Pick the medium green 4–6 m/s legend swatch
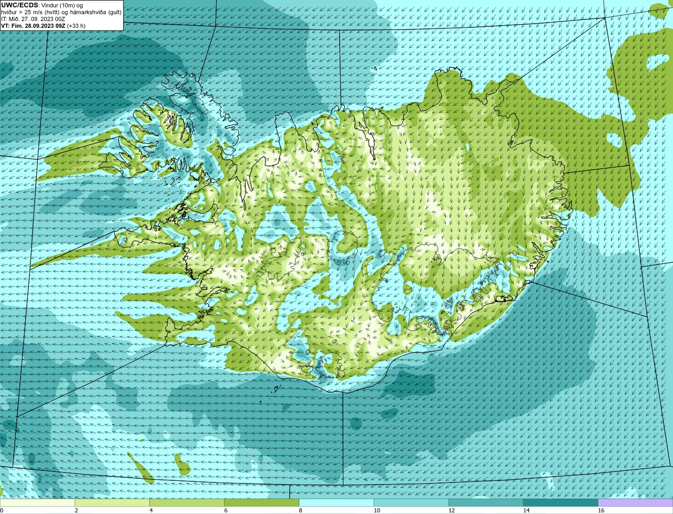The height and width of the screenshot is (514, 673). coord(187,503)
